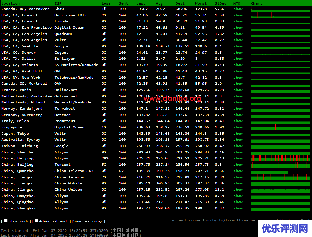The image size is (312, 237).
Task: Click the Avg column header
Action: pos(159,3)
